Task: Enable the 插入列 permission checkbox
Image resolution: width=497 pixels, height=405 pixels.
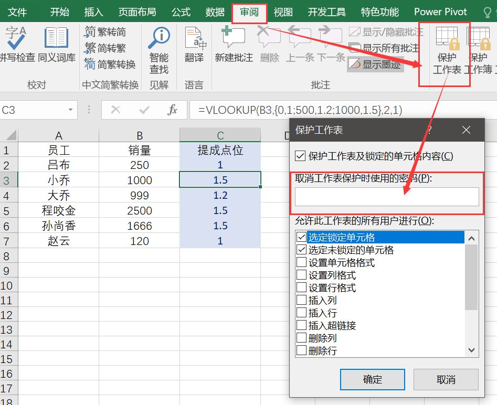Action: click(x=301, y=300)
